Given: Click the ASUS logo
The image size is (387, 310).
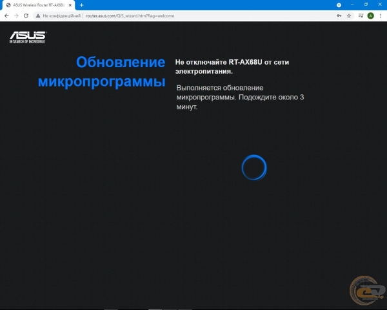Looking at the screenshot, I should (x=28, y=37).
